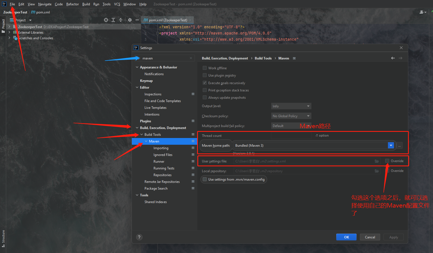
Task: Click the Apply button
Action: click(x=394, y=237)
